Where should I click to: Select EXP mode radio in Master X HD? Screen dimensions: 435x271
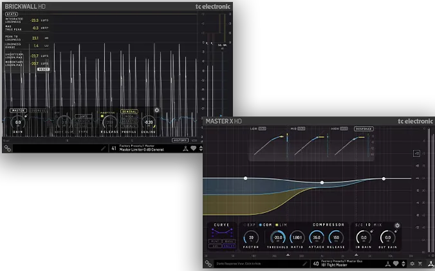(x=245, y=225)
